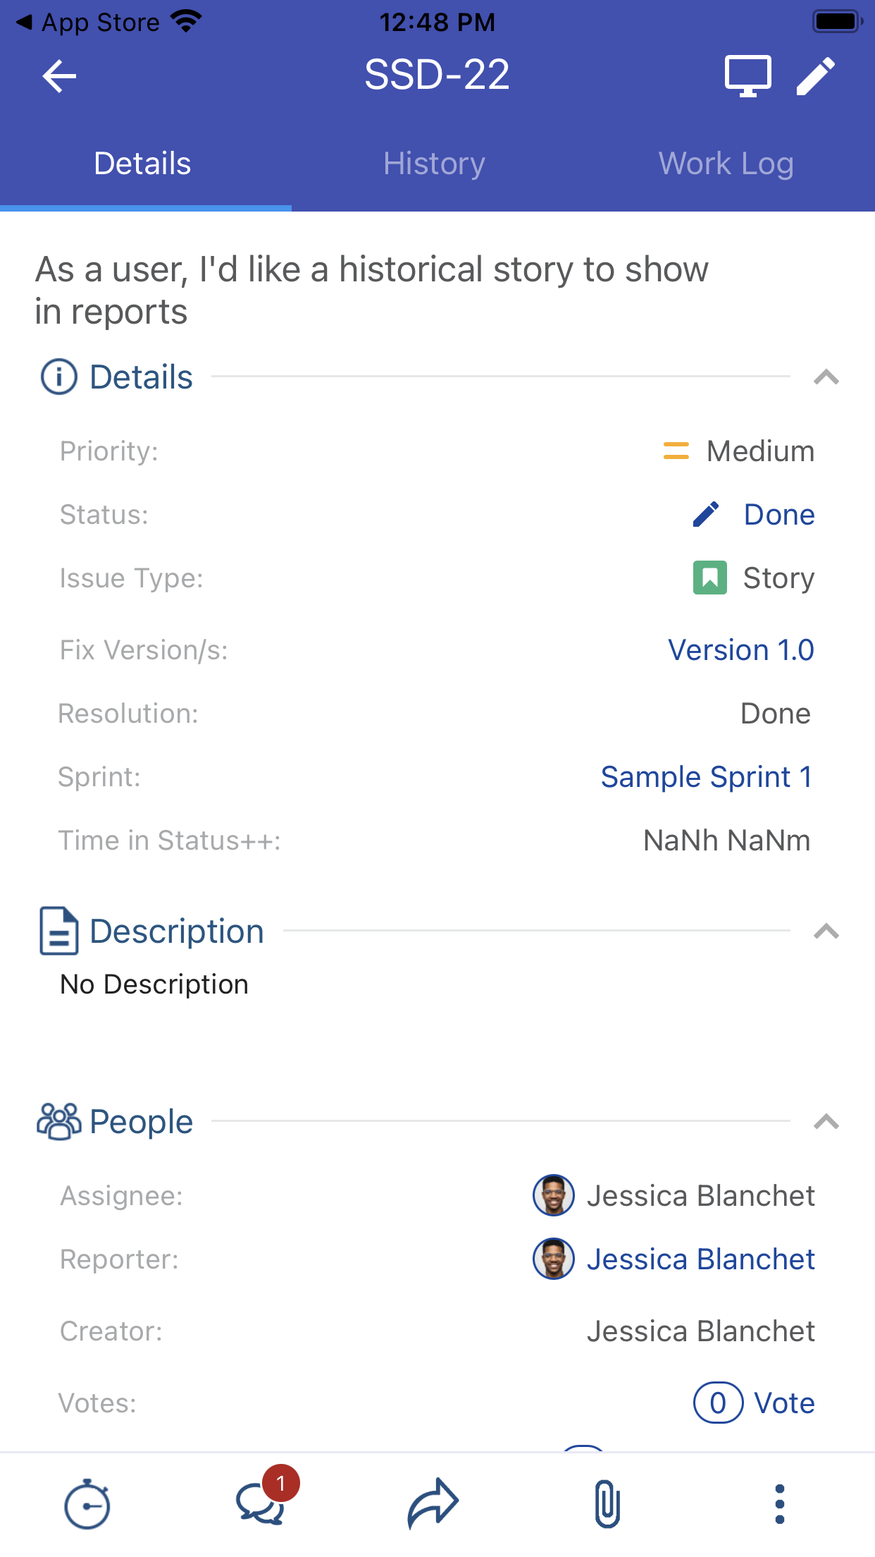Switch to the History tab

(x=434, y=164)
